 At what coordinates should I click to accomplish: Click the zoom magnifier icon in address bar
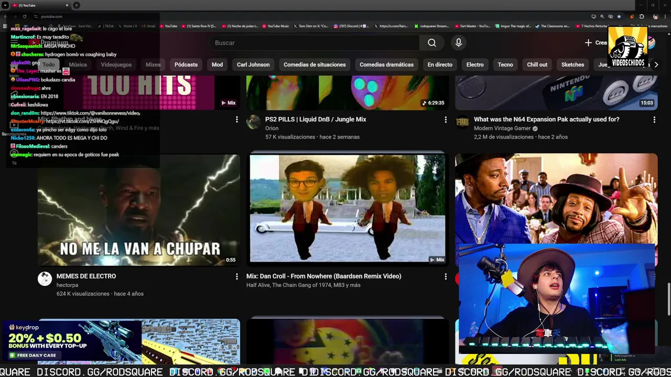tap(602, 16)
